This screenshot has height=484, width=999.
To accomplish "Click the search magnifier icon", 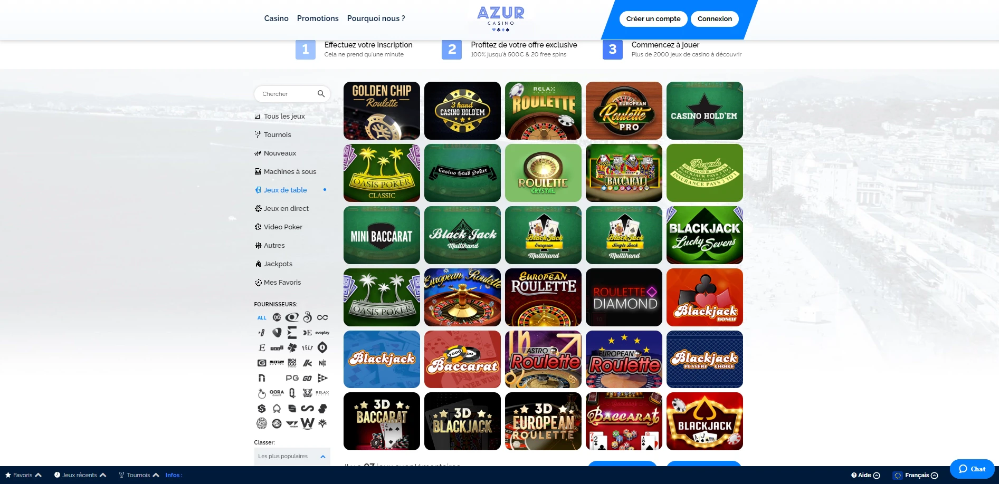I will click(321, 94).
